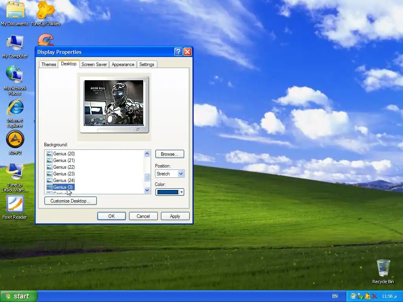Click the taskbar clock showing 11:56
403x302 pixels.
point(389,296)
